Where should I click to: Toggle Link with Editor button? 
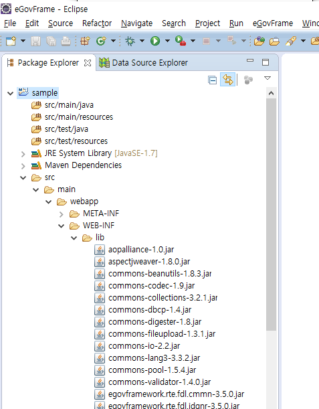tap(228, 80)
